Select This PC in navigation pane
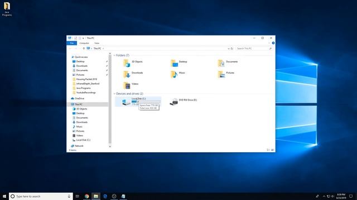This screenshot has width=357, height=200. coord(79,104)
